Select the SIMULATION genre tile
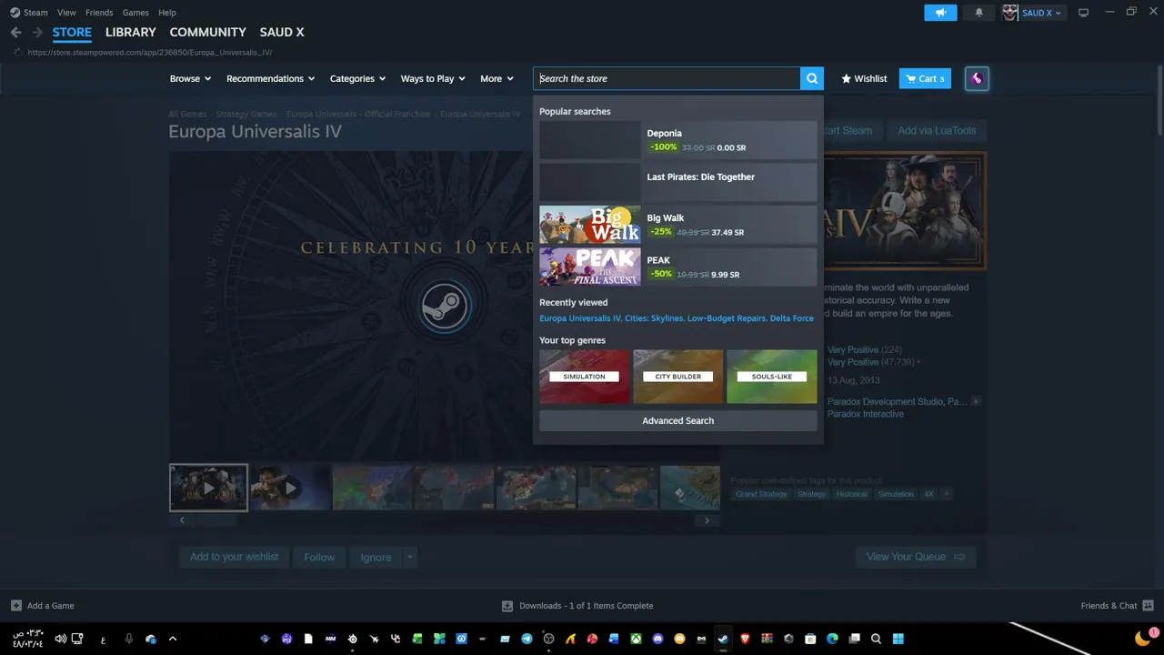The height and width of the screenshot is (655, 1164). coord(584,377)
